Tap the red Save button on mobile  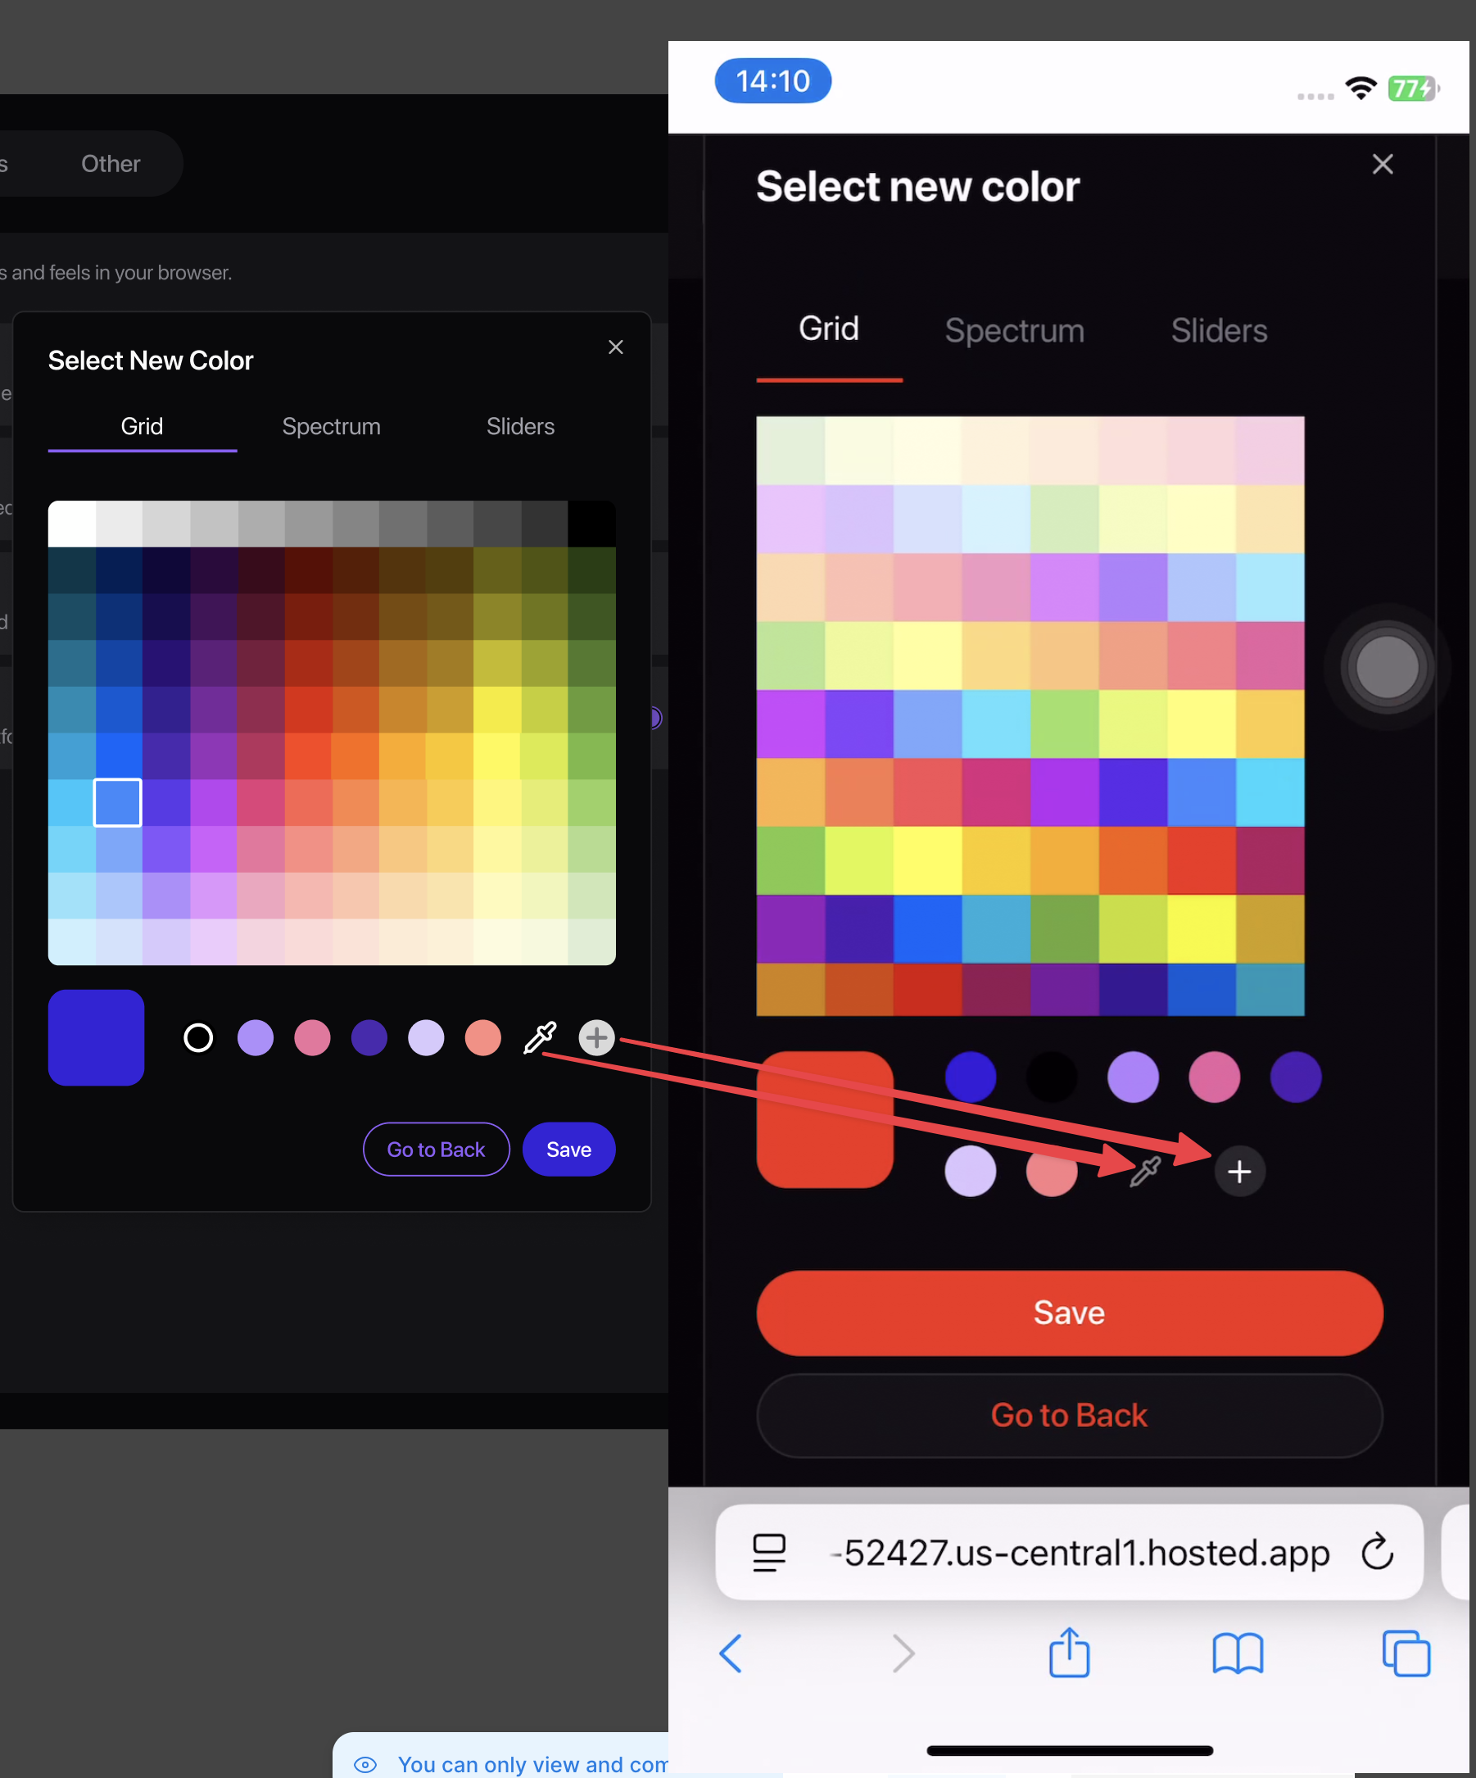pyautogui.click(x=1070, y=1313)
